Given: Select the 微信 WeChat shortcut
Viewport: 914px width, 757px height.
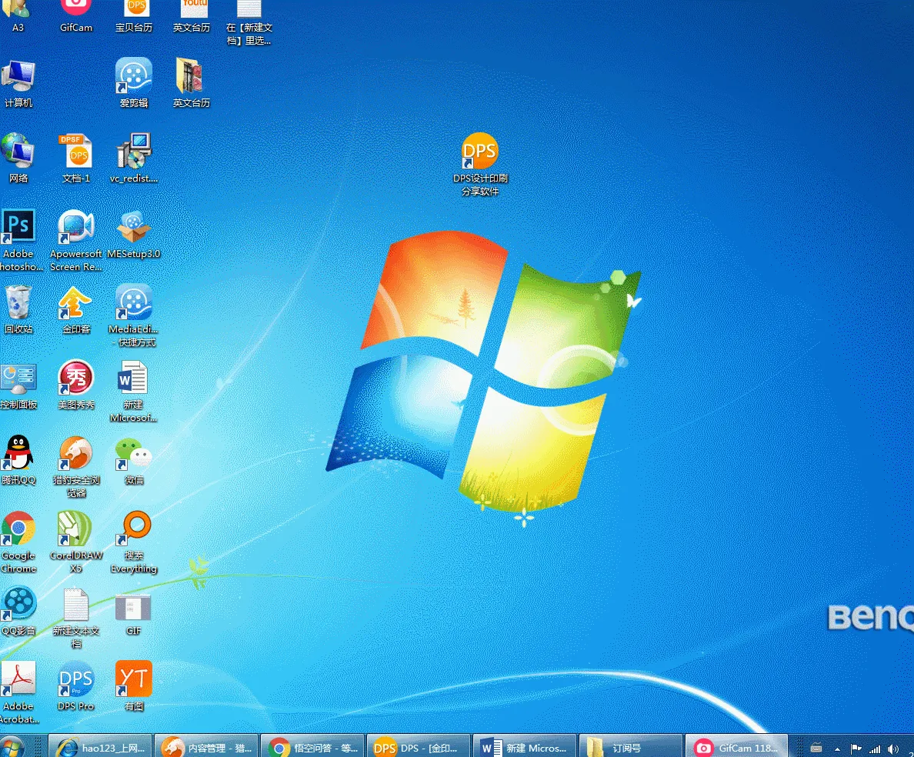Looking at the screenshot, I should click(134, 460).
